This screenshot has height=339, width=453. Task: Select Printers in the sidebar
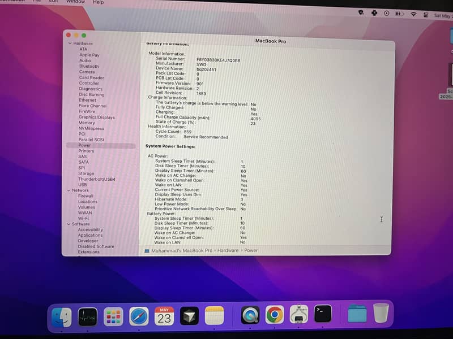(x=86, y=151)
